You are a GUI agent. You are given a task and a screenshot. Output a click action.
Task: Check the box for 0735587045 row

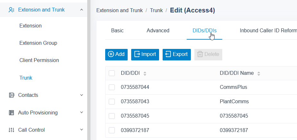(112, 116)
